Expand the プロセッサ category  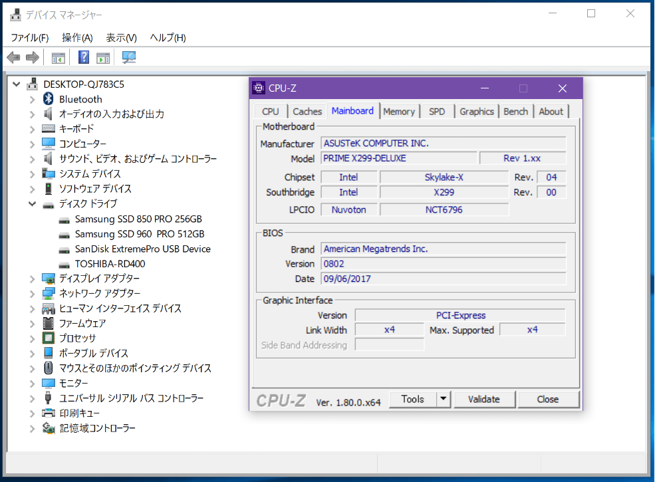click(x=32, y=338)
